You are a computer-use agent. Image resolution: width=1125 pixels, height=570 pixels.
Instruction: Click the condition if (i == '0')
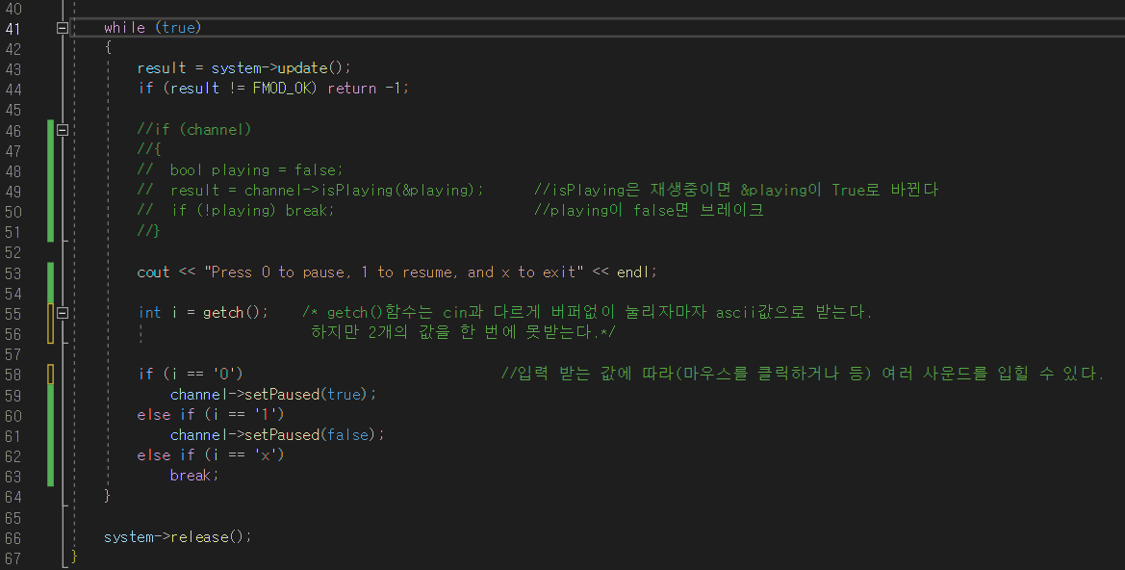191,374
